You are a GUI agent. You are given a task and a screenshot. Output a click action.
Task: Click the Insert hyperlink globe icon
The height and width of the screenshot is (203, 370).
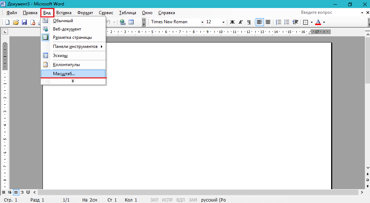[123, 22]
